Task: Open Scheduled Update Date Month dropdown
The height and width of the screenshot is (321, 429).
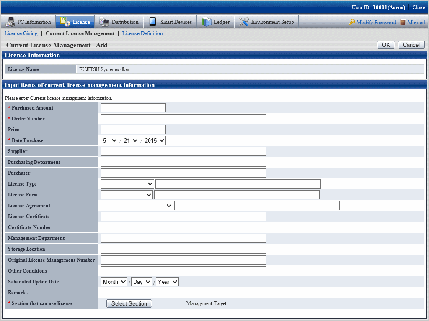Action: click(114, 282)
